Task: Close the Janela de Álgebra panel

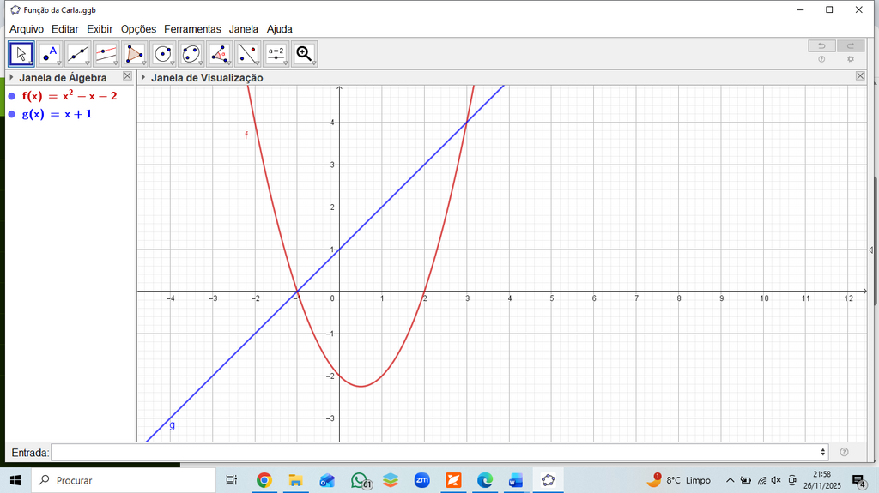Action: click(127, 76)
